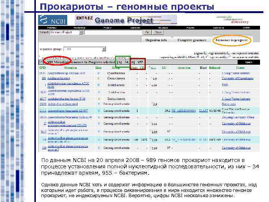
Task: Click the Save button
Action: click(x=249, y=62)
